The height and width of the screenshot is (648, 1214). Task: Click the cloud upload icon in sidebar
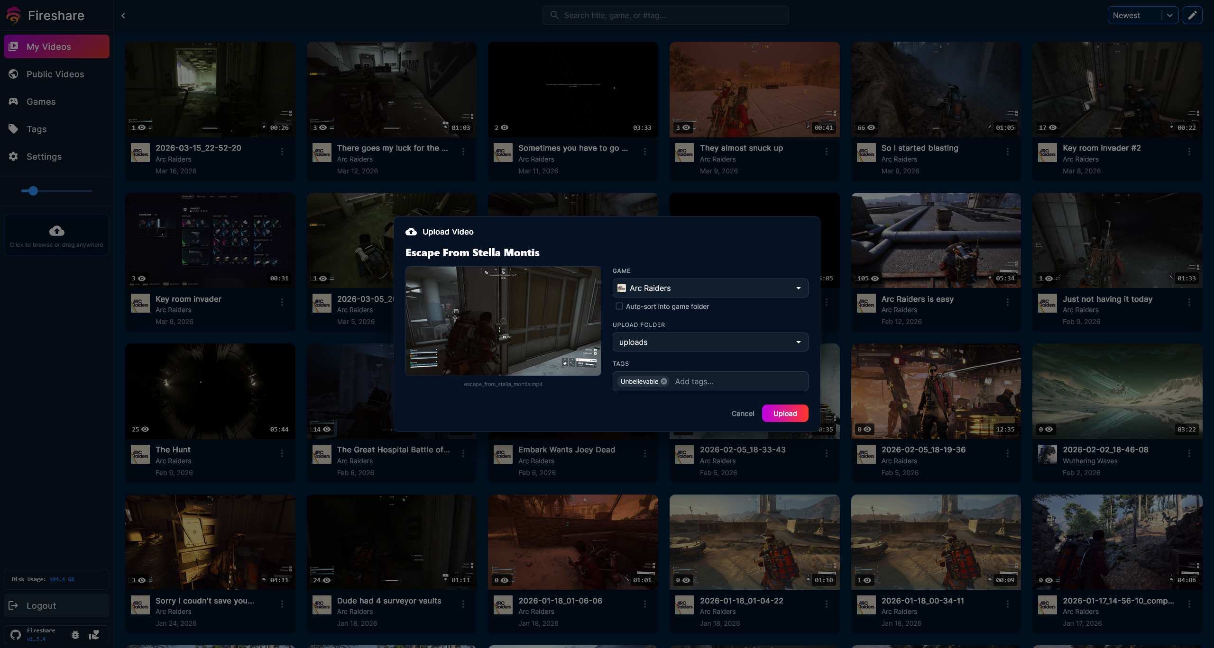57,231
